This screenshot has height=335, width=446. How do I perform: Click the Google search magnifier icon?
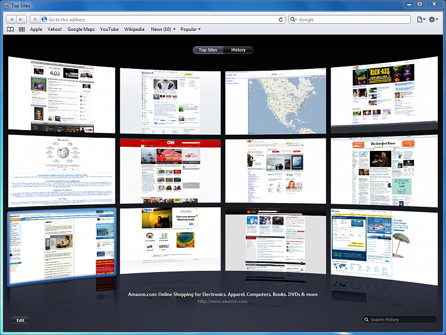click(x=293, y=20)
